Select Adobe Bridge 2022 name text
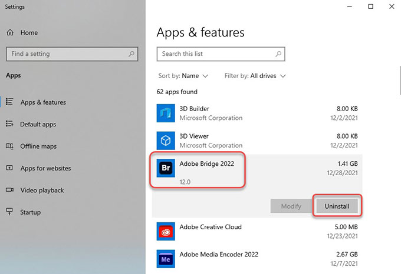 pyautogui.click(x=206, y=163)
